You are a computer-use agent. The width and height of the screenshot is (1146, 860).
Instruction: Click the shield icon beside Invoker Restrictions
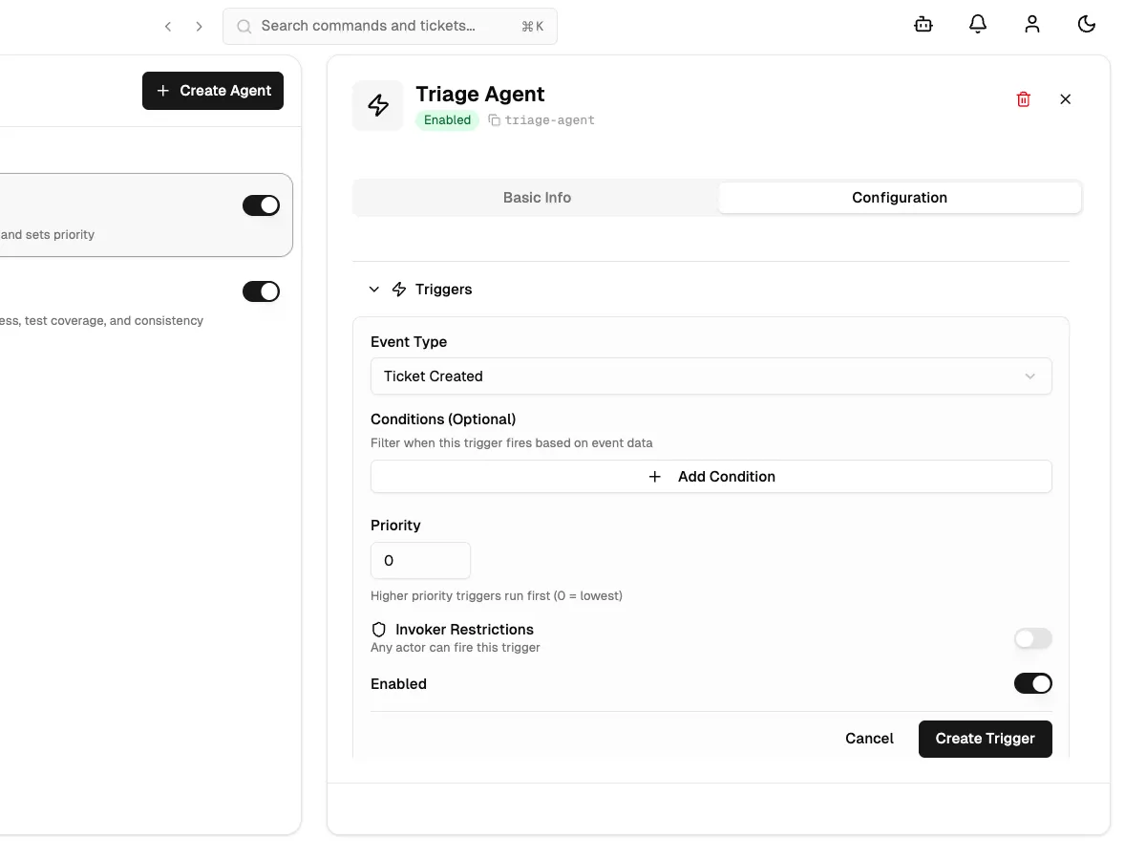[x=378, y=629]
